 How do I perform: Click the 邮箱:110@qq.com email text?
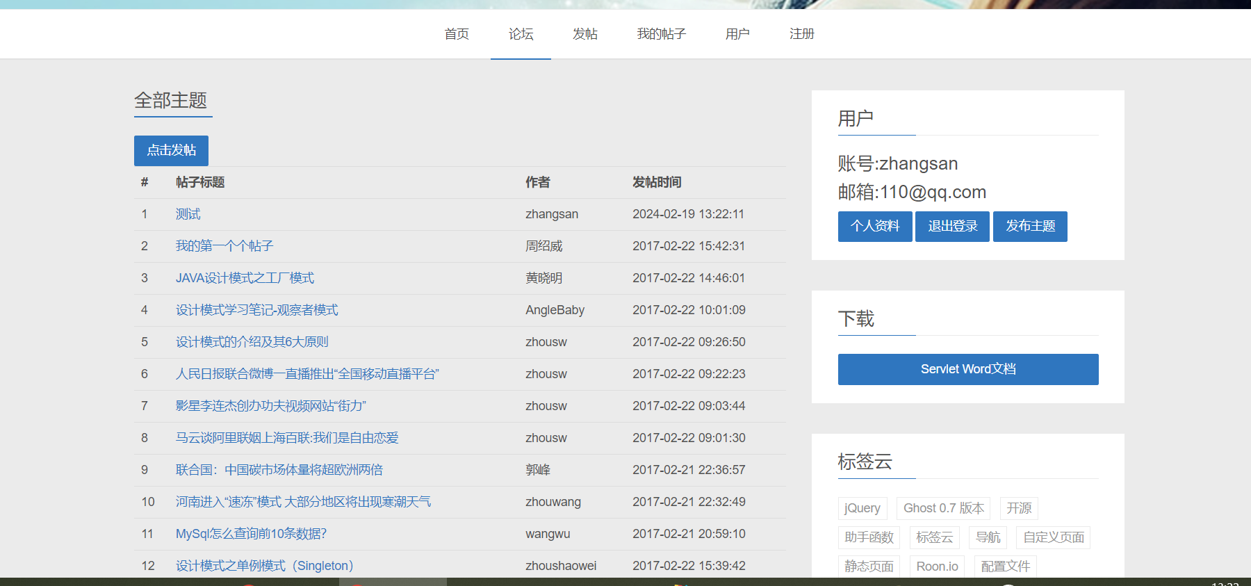(x=912, y=192)
